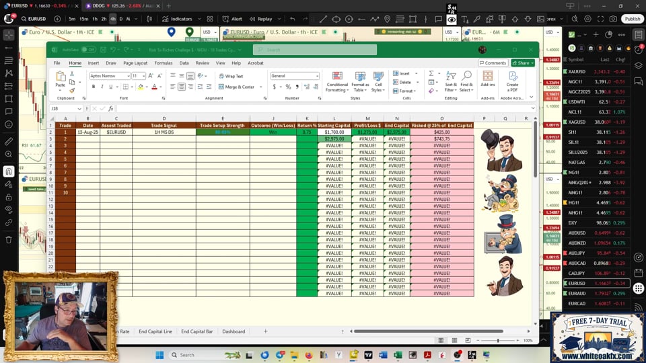Viewport: 646px width, 363px height.
Task: Apply bold formatting in Excel ribbon
Action: click(94, 87)
